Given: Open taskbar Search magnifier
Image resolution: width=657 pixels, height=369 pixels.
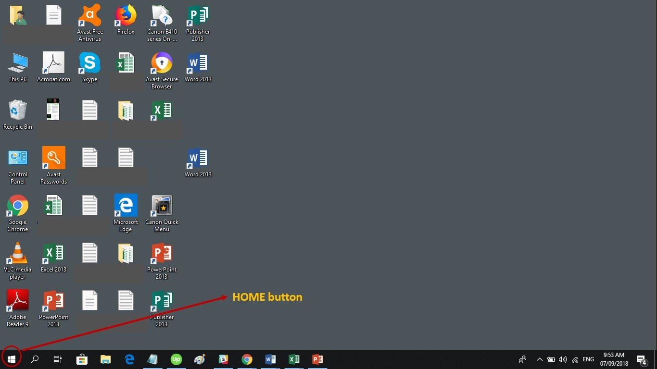Looking at the screenshot, I should 35,359.
